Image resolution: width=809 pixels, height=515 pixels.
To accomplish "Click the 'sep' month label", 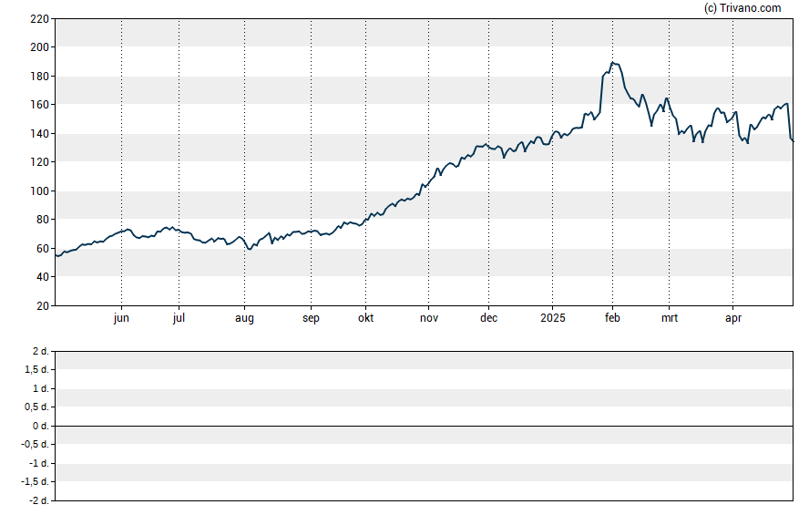I will point(311,318).
